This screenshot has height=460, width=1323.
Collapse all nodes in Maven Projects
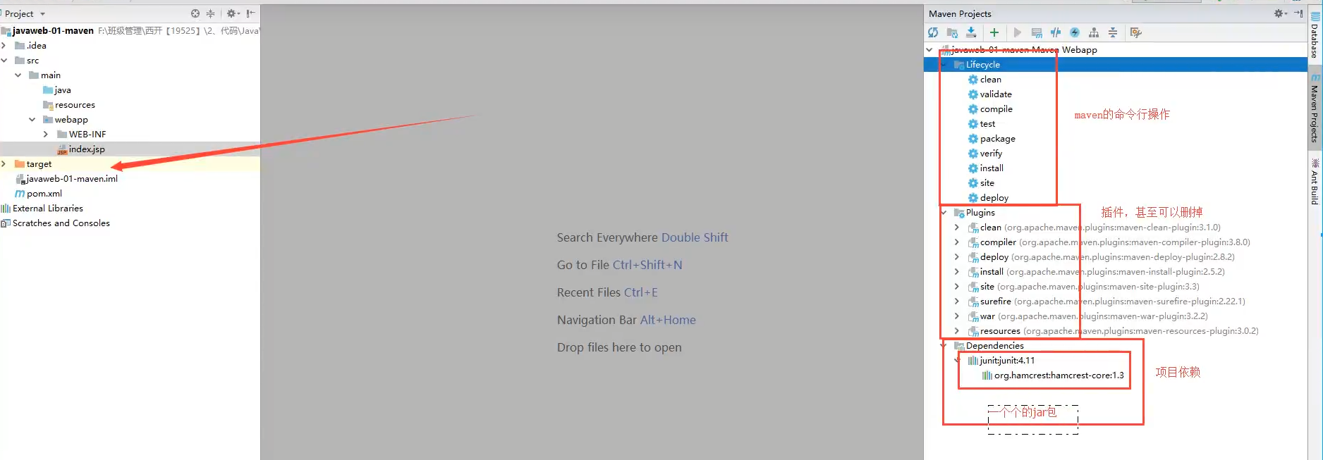[1113, 32]
